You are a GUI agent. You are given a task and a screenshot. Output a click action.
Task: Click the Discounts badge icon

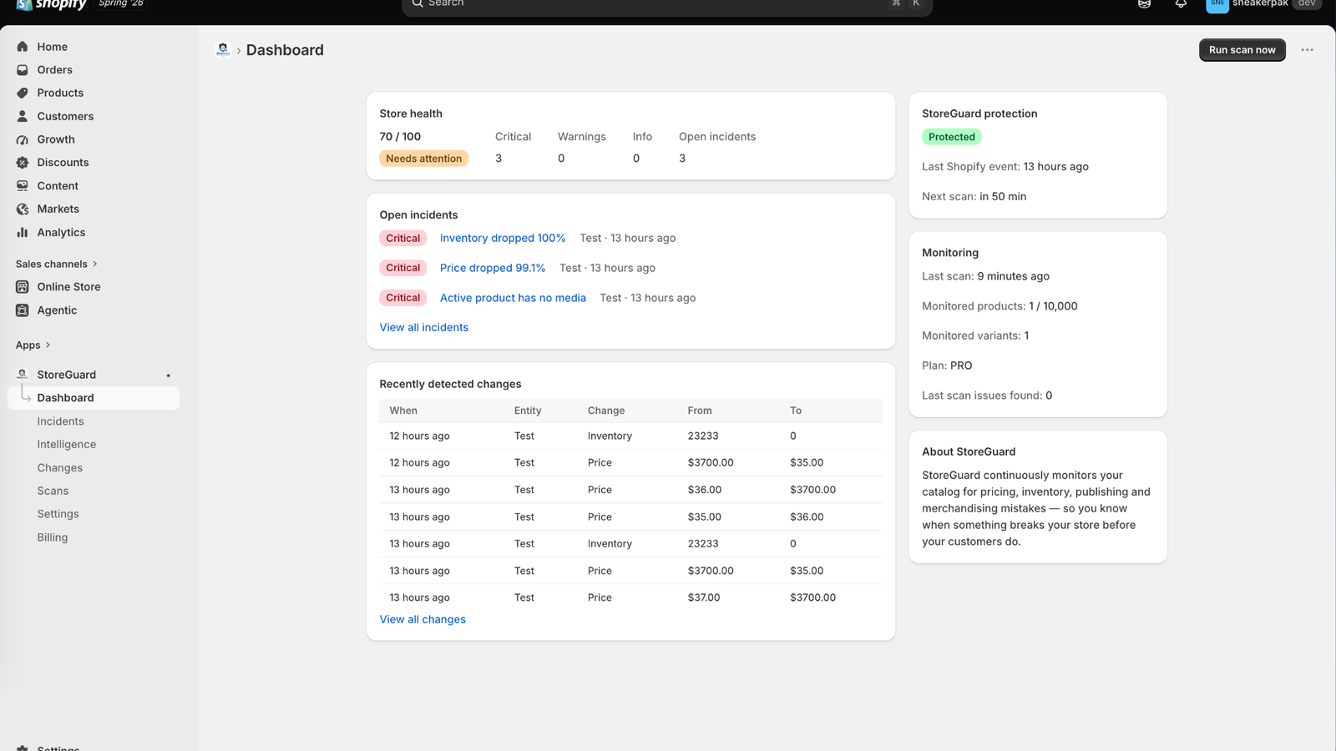pos(23,163)
